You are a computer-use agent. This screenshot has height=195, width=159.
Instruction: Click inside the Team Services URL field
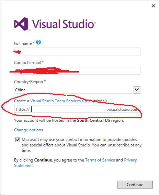click(77, 109)
